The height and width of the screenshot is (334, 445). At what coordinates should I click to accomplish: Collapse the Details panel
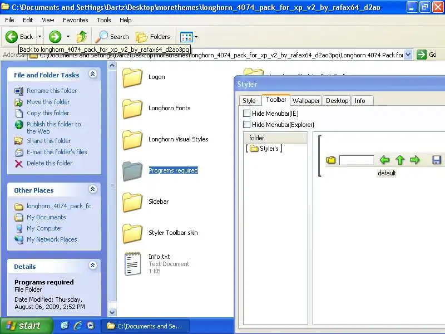pos(92,266)
